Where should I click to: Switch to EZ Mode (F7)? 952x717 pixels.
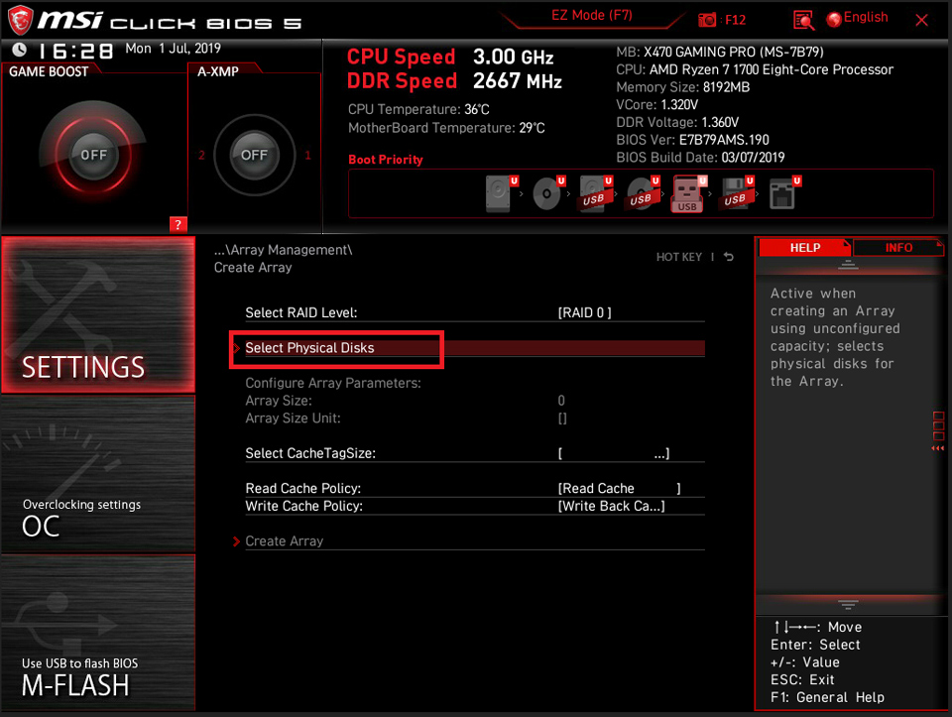(591, 16)
